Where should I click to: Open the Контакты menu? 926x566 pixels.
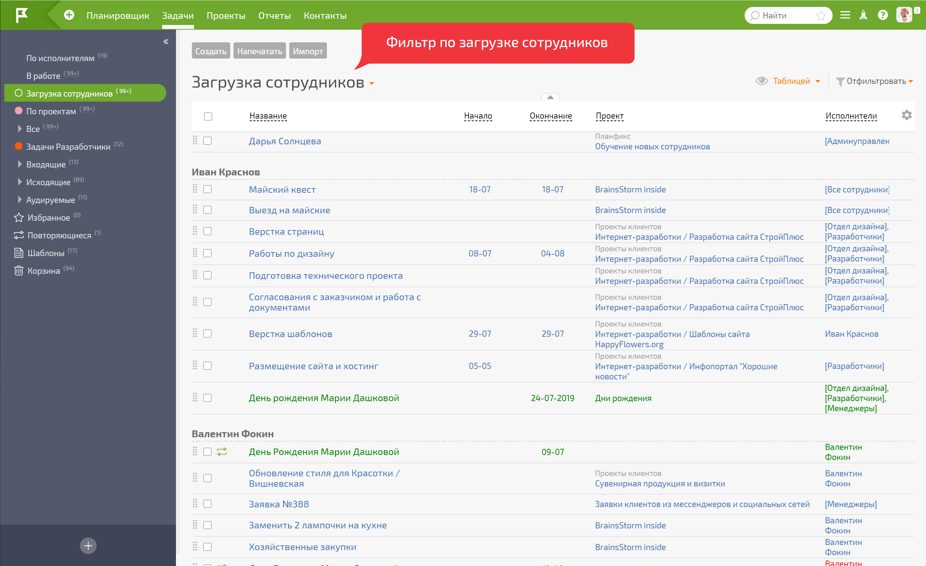click(x=325, y=16)
